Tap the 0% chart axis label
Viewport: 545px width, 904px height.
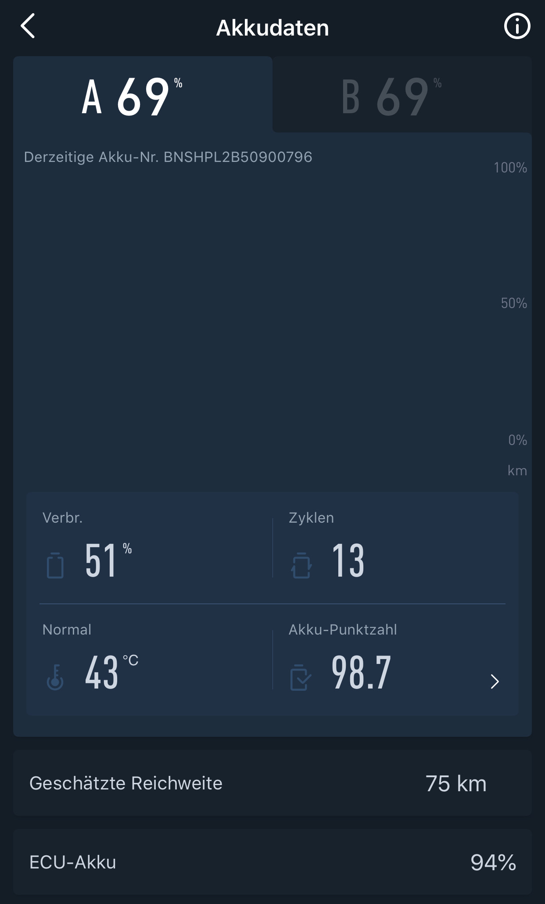517,440
